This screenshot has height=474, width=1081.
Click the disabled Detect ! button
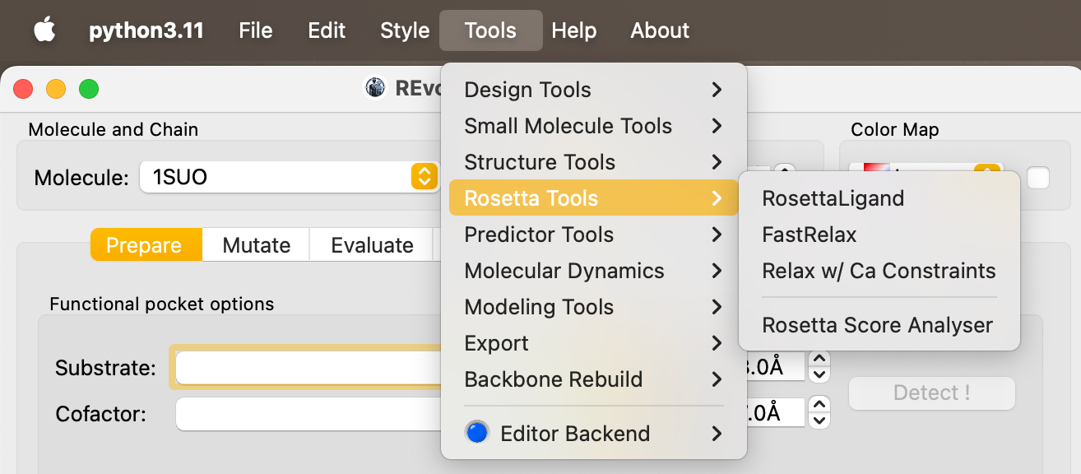point(932,393)
